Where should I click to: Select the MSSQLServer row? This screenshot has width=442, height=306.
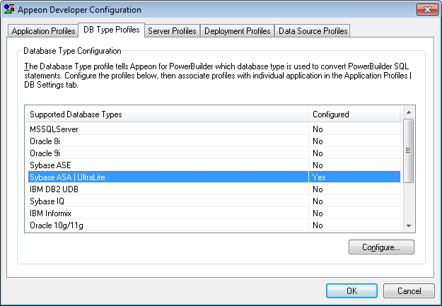pyautogui.click(x=214, y=129)
